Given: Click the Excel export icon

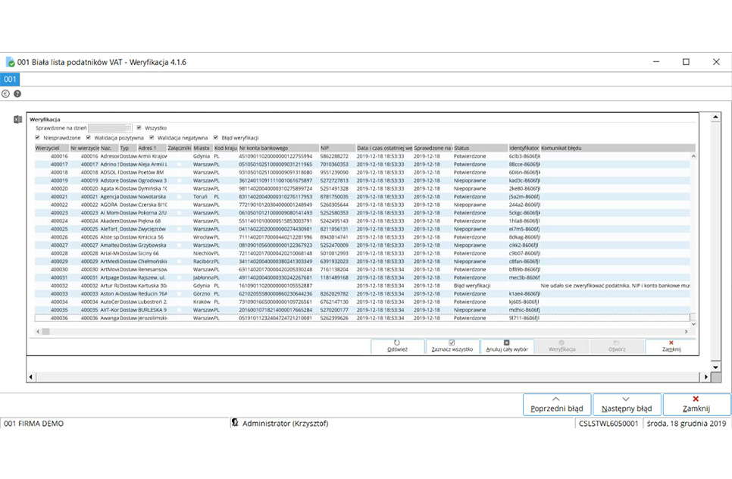Looking at the screenshot, I should click(x=18, y=120).
